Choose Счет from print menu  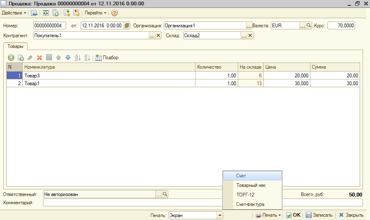(x=252, y=176)
